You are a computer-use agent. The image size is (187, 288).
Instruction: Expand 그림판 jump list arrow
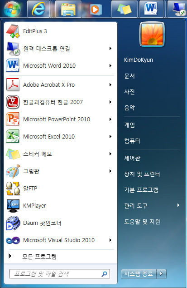tap(110, 171)
